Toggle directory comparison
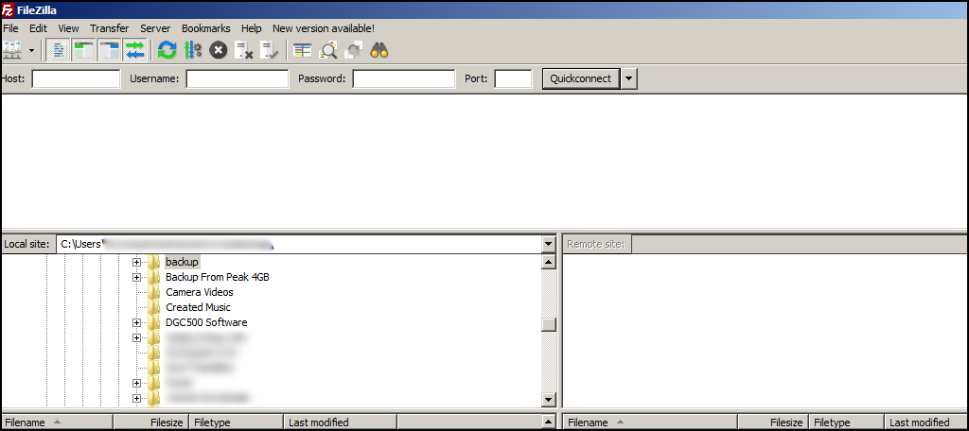This screenshot has width=969, height=431. 328,50
